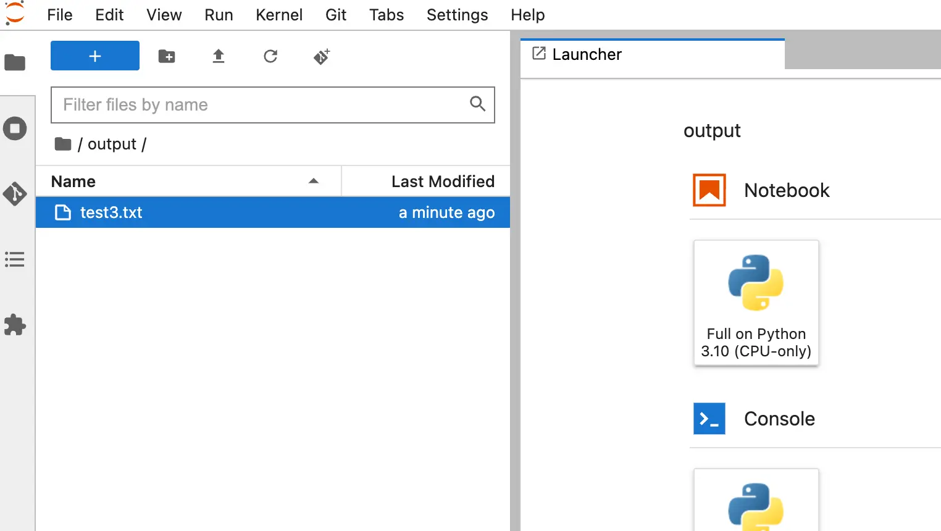Open the Tabs menu

387,15
